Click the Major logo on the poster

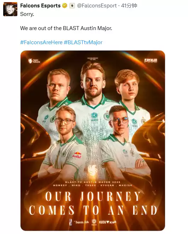click(151, 60)
